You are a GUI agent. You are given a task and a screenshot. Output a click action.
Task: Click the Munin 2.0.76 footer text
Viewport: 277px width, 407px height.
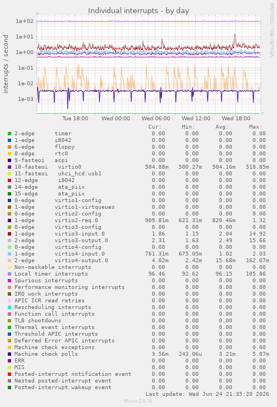(138, 401)
